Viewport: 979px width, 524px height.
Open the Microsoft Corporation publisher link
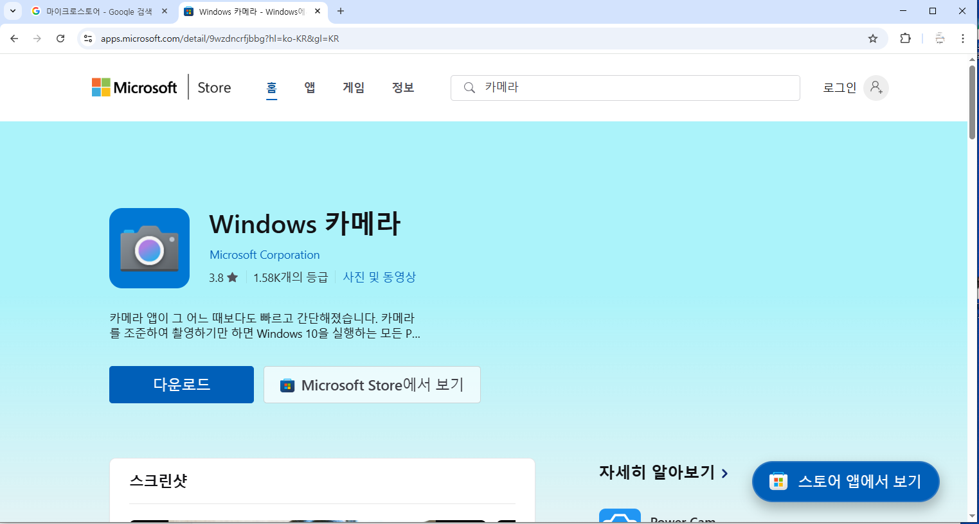[x=264, y=255]
